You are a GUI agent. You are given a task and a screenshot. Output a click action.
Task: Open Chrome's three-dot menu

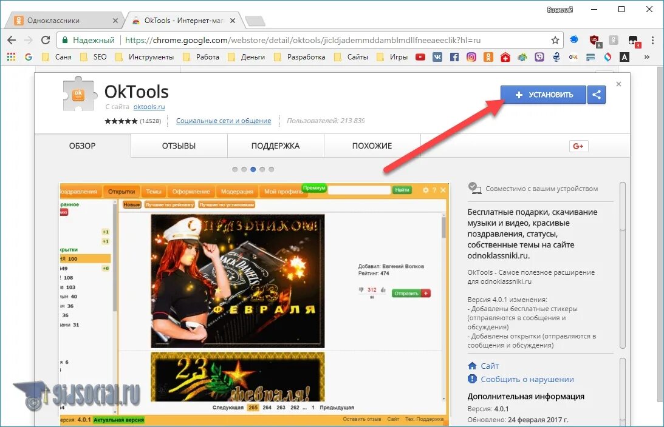coord(652,40)
